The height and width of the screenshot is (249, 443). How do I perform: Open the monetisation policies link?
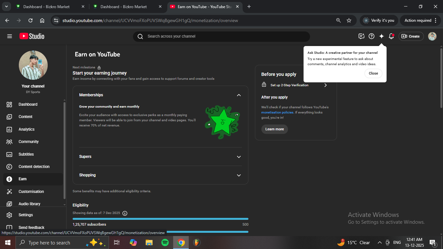[277, 113]
